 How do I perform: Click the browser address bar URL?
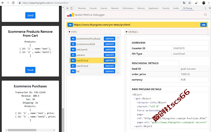(45, 3)
